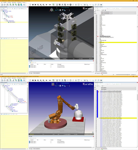This screenshot has height=150, width=138.
Task: Reset simulation with the circular arrow, top window
Action: pos(30,5)
